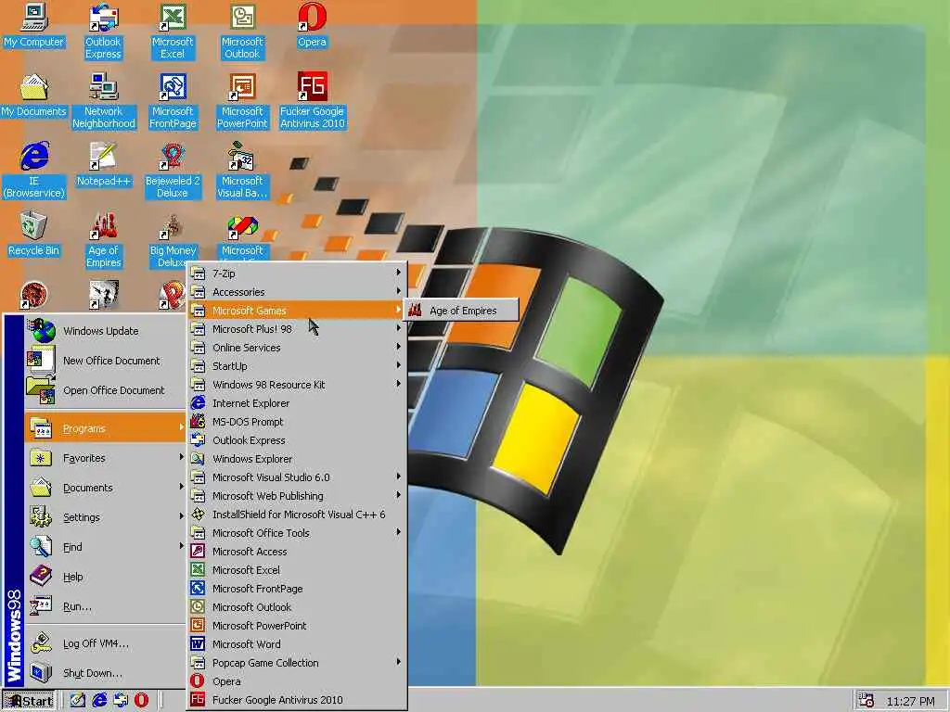Launch Microsoft Excel from Programs menu
The height and width of the screenshot is (712, 950).
pos(297,570)
